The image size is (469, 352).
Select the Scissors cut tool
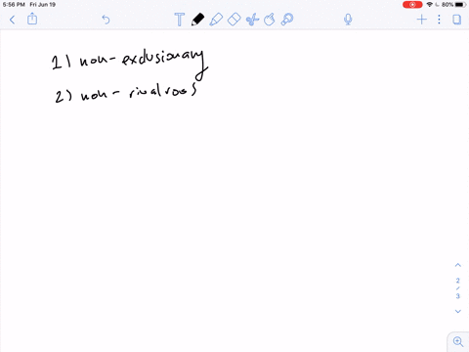point(252,20)
